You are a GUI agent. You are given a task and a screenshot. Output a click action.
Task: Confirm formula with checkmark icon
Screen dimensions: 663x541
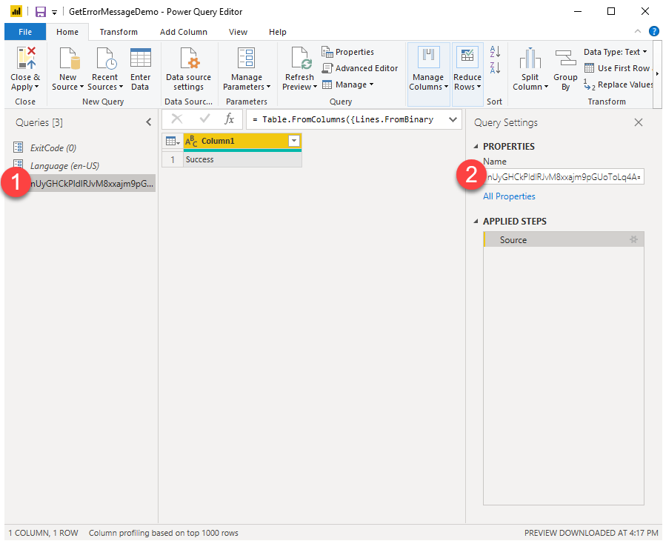(x=204, y=119)
